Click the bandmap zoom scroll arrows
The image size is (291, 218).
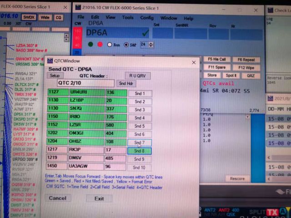point(66,37)
